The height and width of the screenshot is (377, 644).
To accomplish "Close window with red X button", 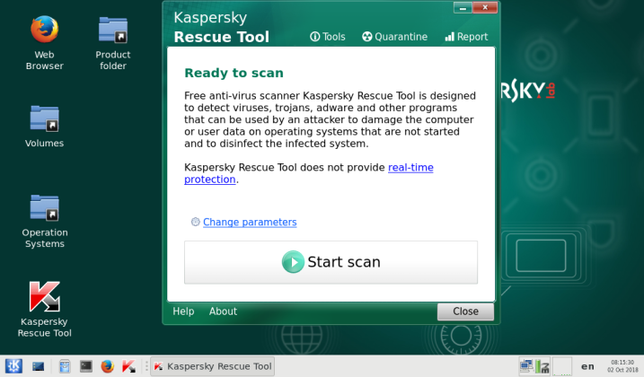I will 485,8.
